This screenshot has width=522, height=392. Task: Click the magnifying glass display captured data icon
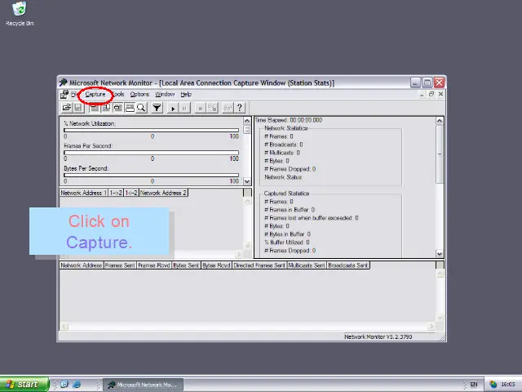141,108
